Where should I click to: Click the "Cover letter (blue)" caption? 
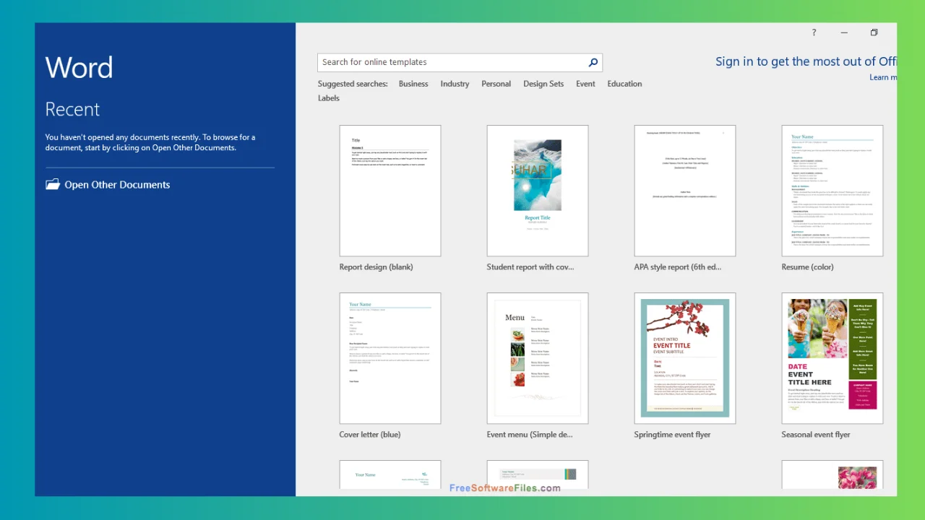point(370,435)
